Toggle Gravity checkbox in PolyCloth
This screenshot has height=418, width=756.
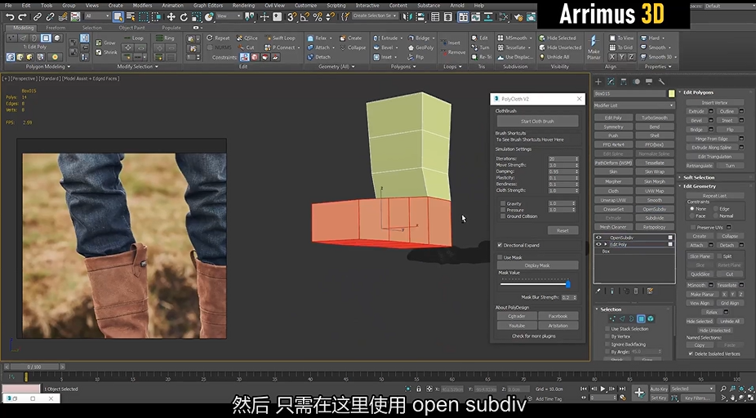(x=503, y=203)
